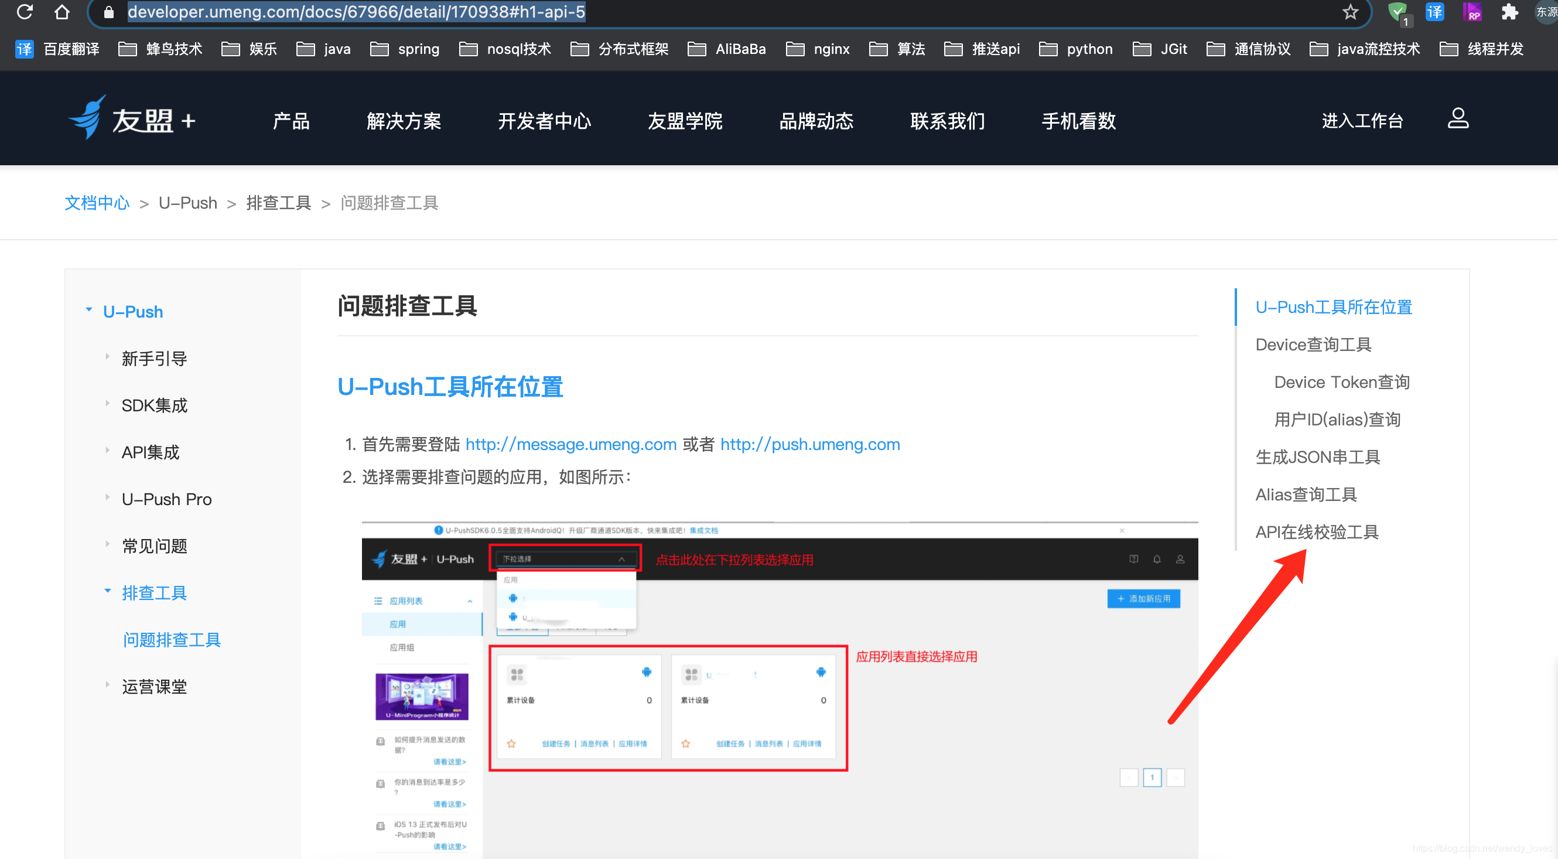1558x859 pixels.
Task: Click the browser reload icon
Action: 25,12
